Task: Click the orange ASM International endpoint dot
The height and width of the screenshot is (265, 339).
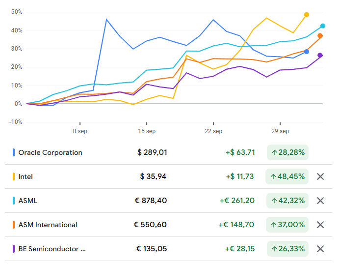Action: [320, 36]
